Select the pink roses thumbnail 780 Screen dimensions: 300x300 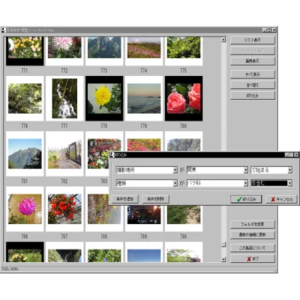[184, 98]
